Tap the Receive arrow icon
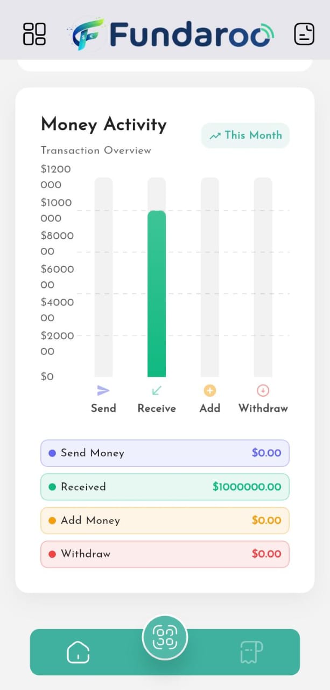The height and width of the screenshot is (690, 330). [x=157, y=391]
